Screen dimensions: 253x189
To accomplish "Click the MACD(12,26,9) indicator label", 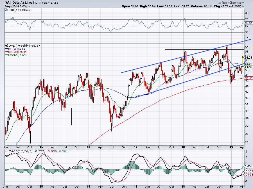I will (x=20, y=151).
